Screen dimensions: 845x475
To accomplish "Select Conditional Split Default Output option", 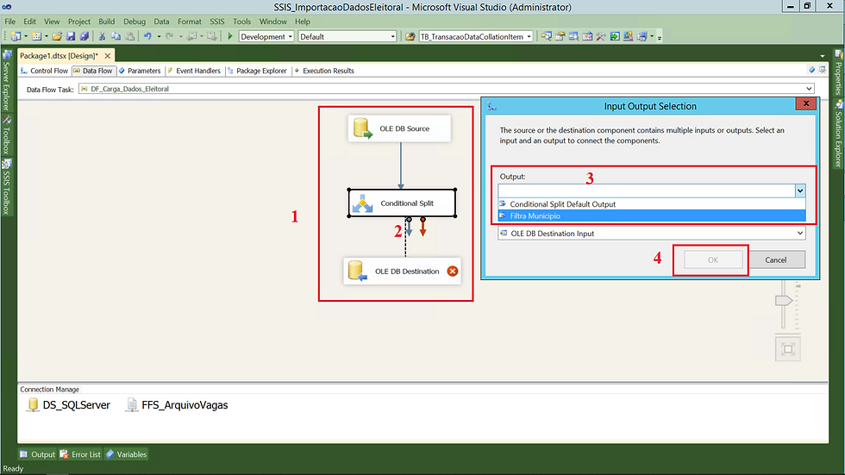I will (x=652, y=204).
